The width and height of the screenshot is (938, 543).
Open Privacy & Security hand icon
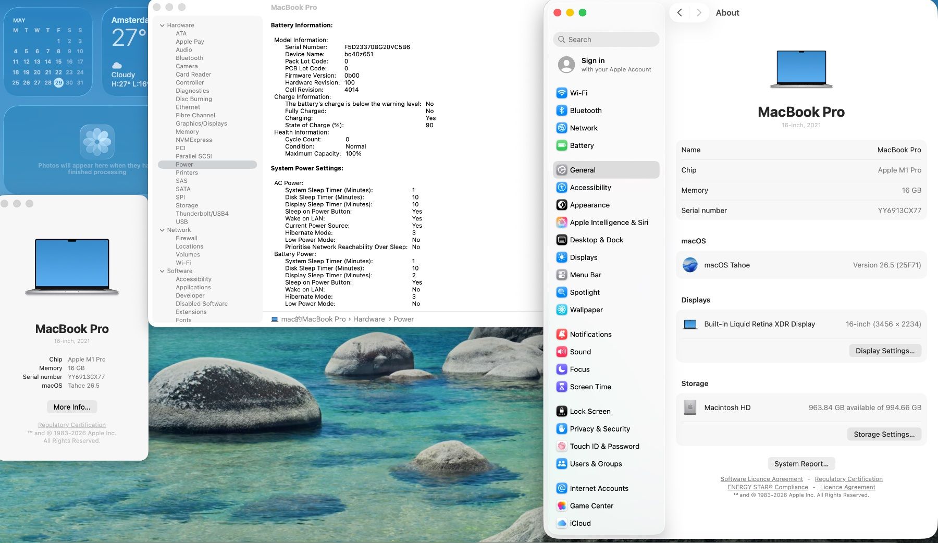pos(562,429)
